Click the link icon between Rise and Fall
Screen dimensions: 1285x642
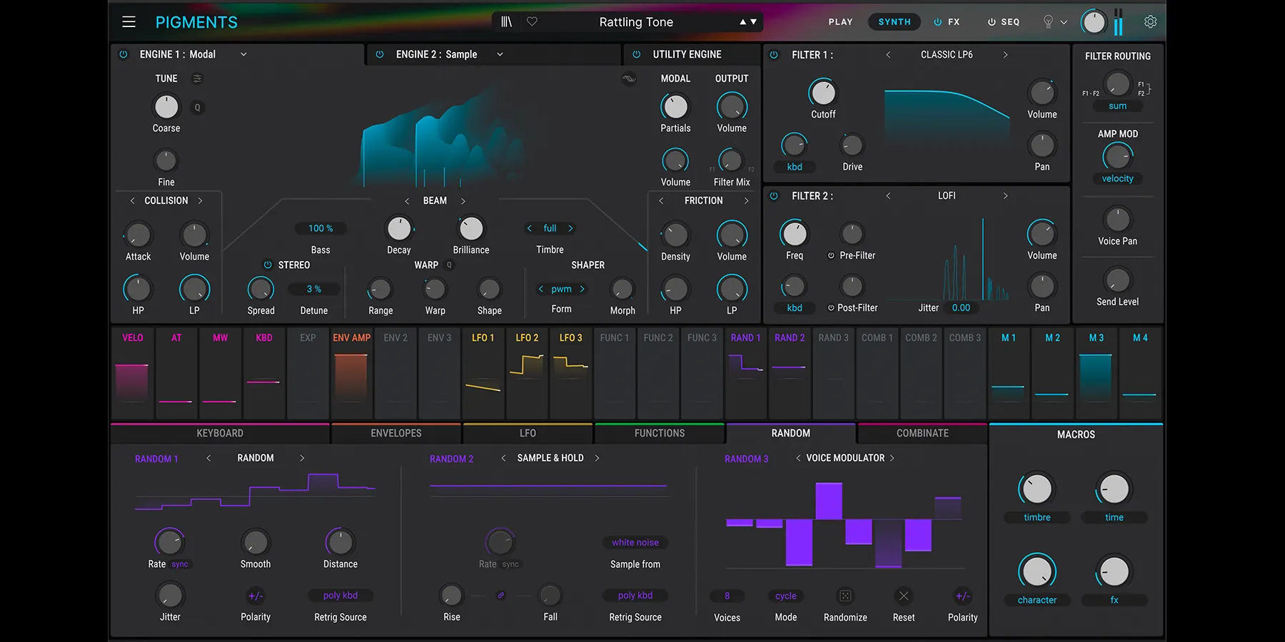click(x=501, y=595)
